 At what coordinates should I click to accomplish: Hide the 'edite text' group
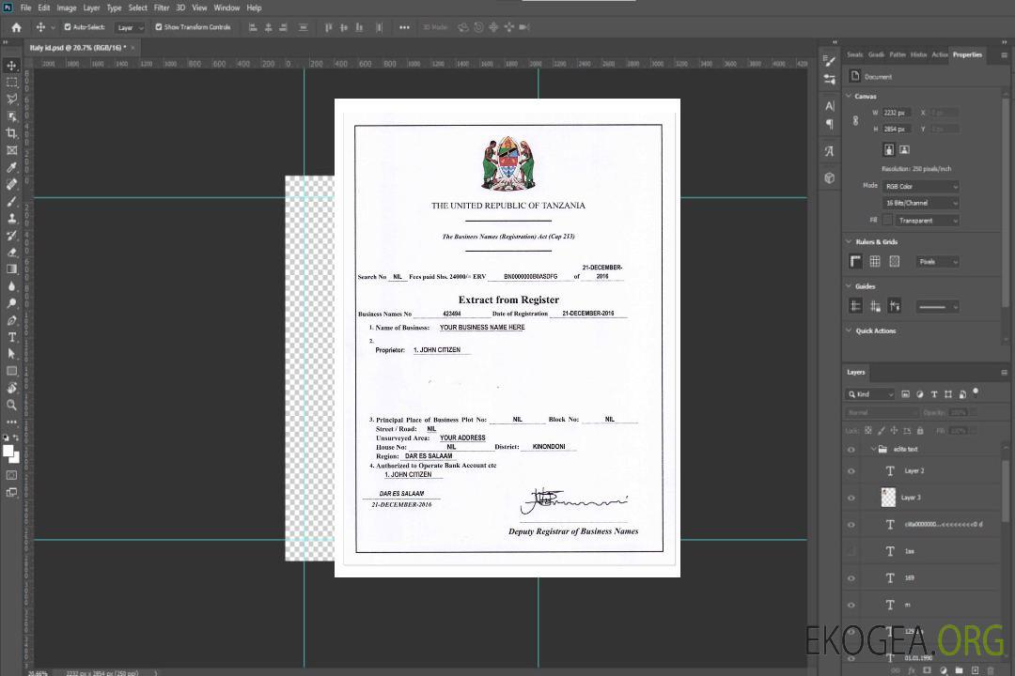coord(851,450)
